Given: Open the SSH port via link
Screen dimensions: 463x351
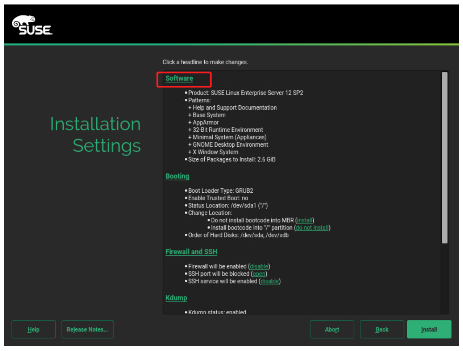Looking at the screenshot, I should (259, 274).
